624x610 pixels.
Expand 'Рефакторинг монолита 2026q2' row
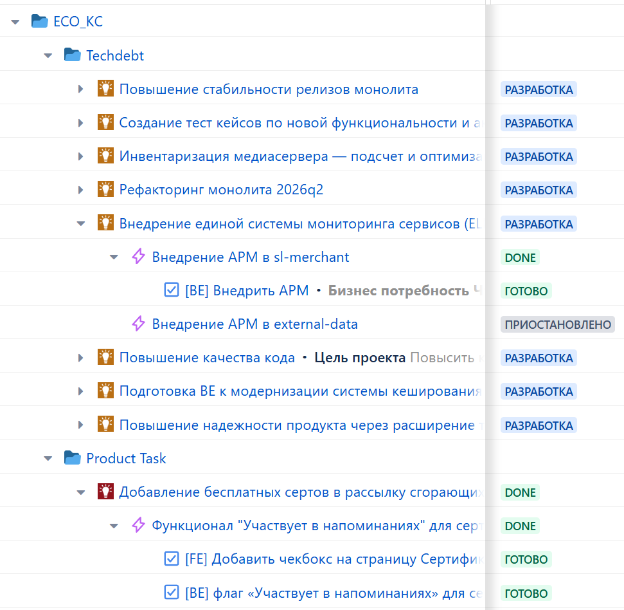pyautogui.click(x=81, y=190)
